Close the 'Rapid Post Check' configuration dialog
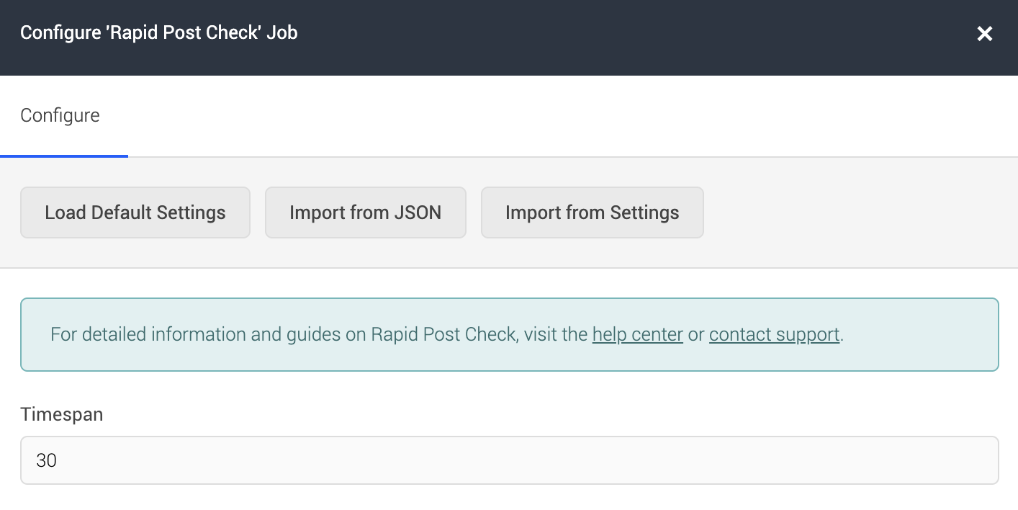 pos(985,33)
